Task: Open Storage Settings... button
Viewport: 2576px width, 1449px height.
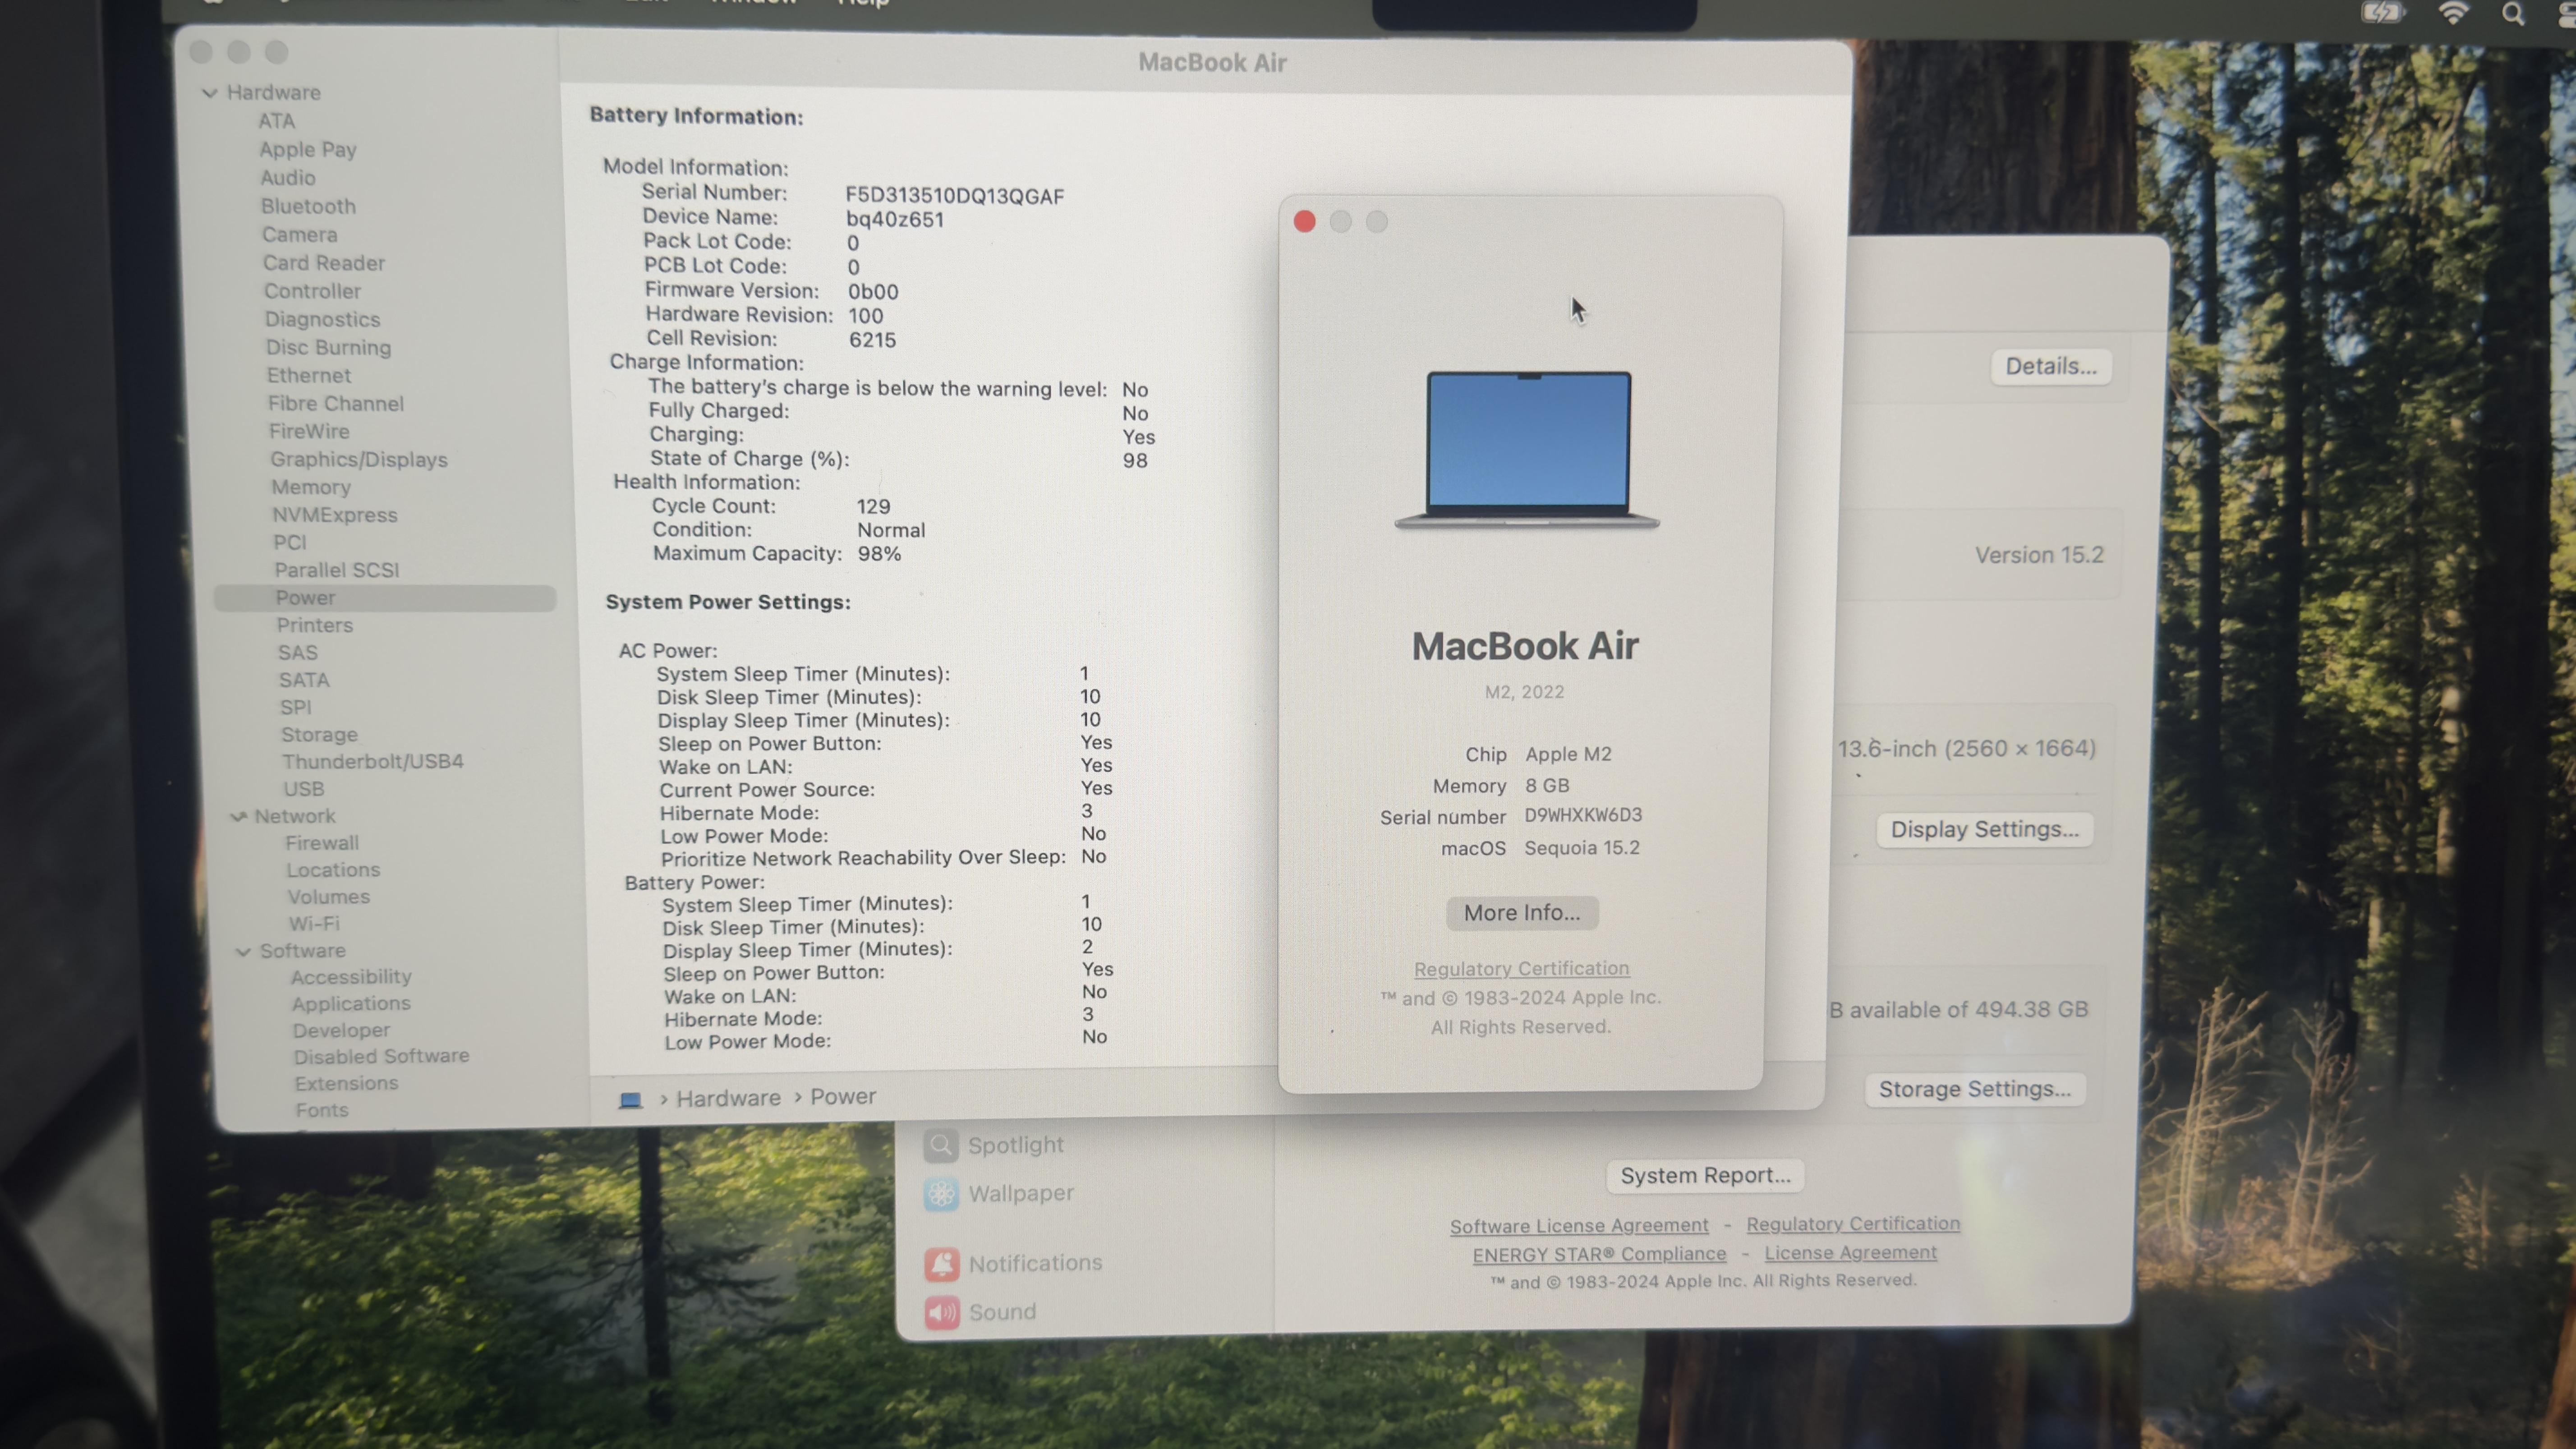Action: (1975, 1089)
